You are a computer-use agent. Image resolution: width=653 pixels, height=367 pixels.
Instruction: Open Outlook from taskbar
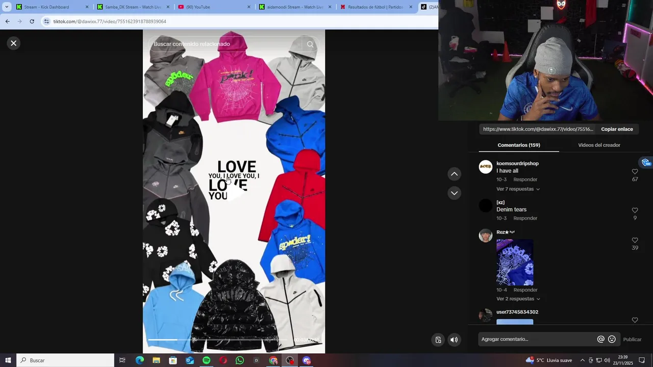[x=190, y=360]
